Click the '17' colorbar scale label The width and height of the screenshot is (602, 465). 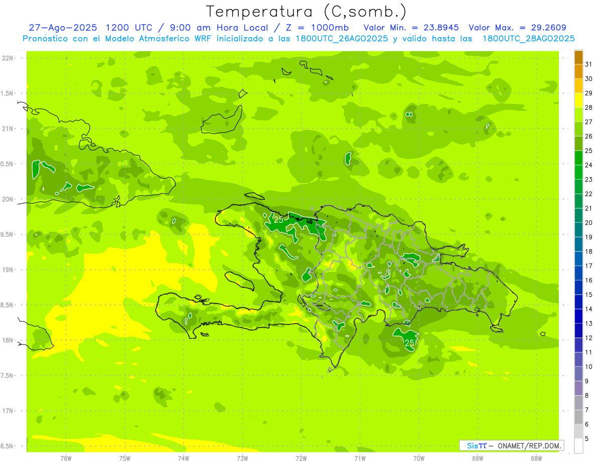point(589,266)
